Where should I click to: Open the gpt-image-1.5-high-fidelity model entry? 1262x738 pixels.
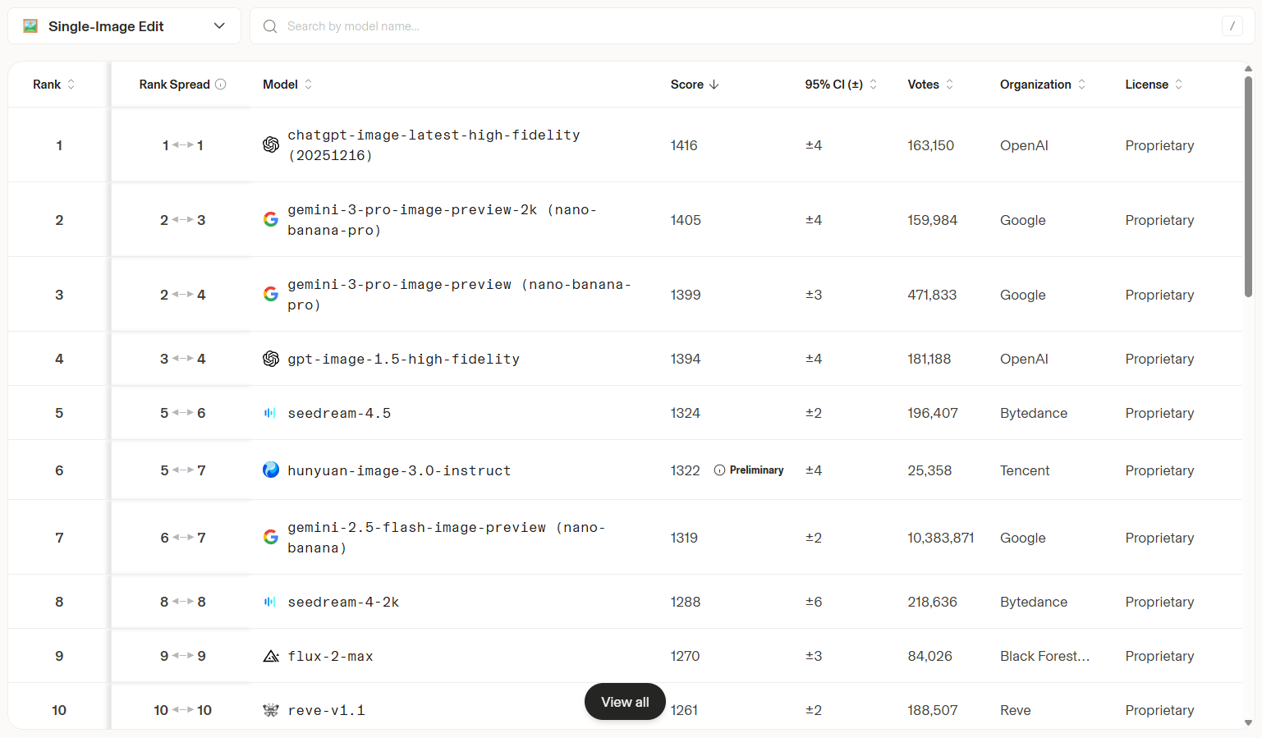(403, 359)
